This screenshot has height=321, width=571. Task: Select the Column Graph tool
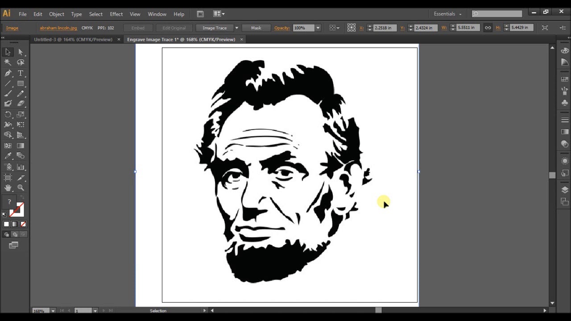[21, 167]
